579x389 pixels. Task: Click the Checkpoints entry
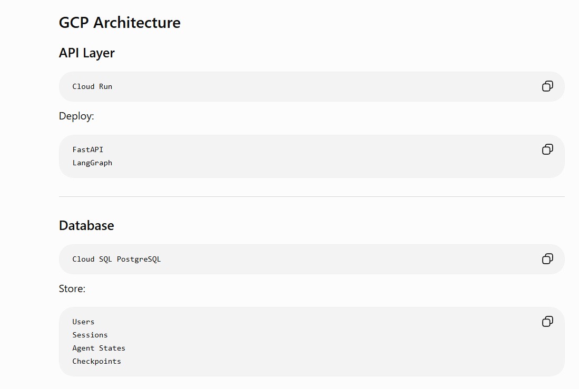click(97, 361)
